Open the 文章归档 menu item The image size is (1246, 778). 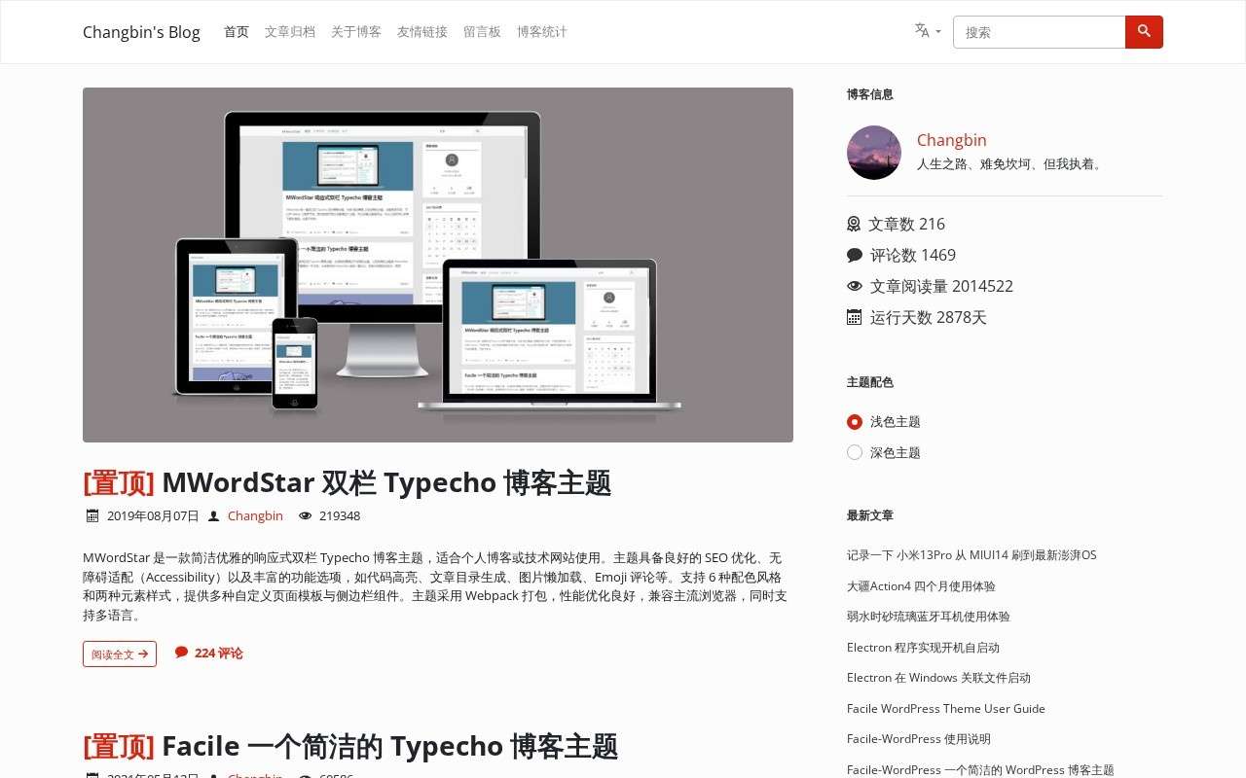[x=290, y=32]
